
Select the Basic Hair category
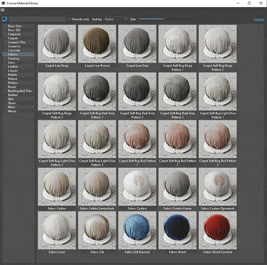click(x=15, y=26)
